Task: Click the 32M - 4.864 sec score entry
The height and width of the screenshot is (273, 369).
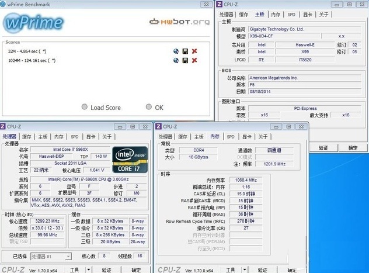Action: [x=27, y=51]
